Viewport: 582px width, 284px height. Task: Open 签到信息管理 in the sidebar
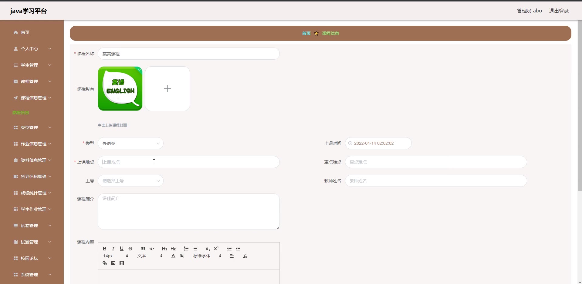pyautogui.click(x=32, y=177)
